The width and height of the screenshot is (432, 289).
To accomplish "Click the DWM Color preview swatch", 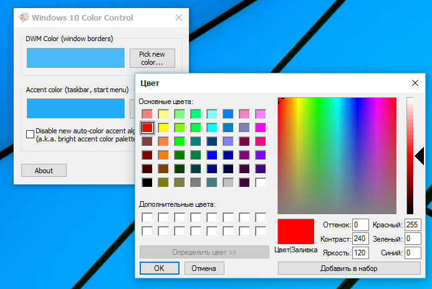I will click(x=76, y=58).
